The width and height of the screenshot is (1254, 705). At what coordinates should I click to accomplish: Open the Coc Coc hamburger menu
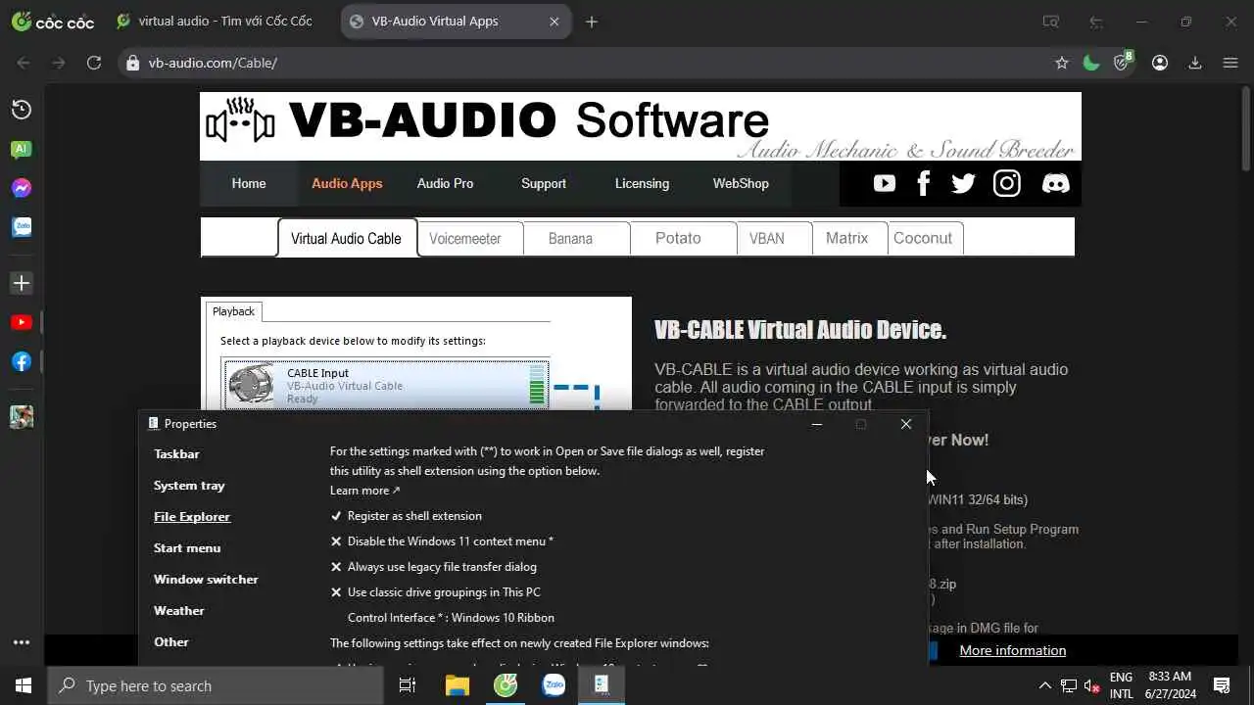1231,63
